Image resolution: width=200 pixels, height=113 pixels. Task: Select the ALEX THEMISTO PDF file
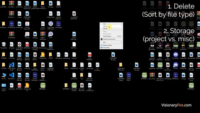coord(90,56)
